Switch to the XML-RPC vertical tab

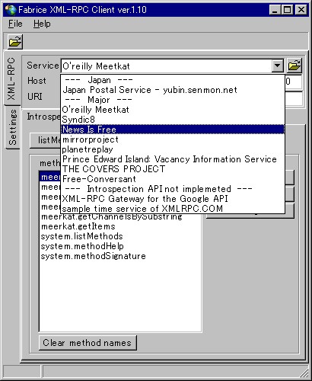pos(11,78)
